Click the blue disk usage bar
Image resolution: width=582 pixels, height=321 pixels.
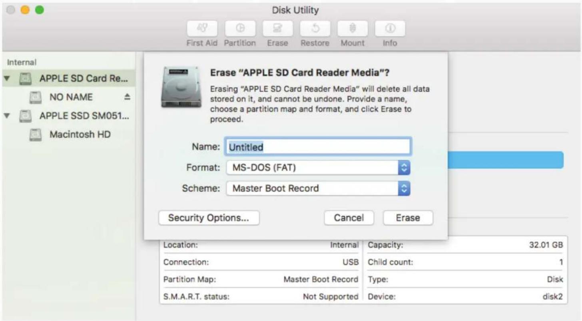(x=506, y=160)
